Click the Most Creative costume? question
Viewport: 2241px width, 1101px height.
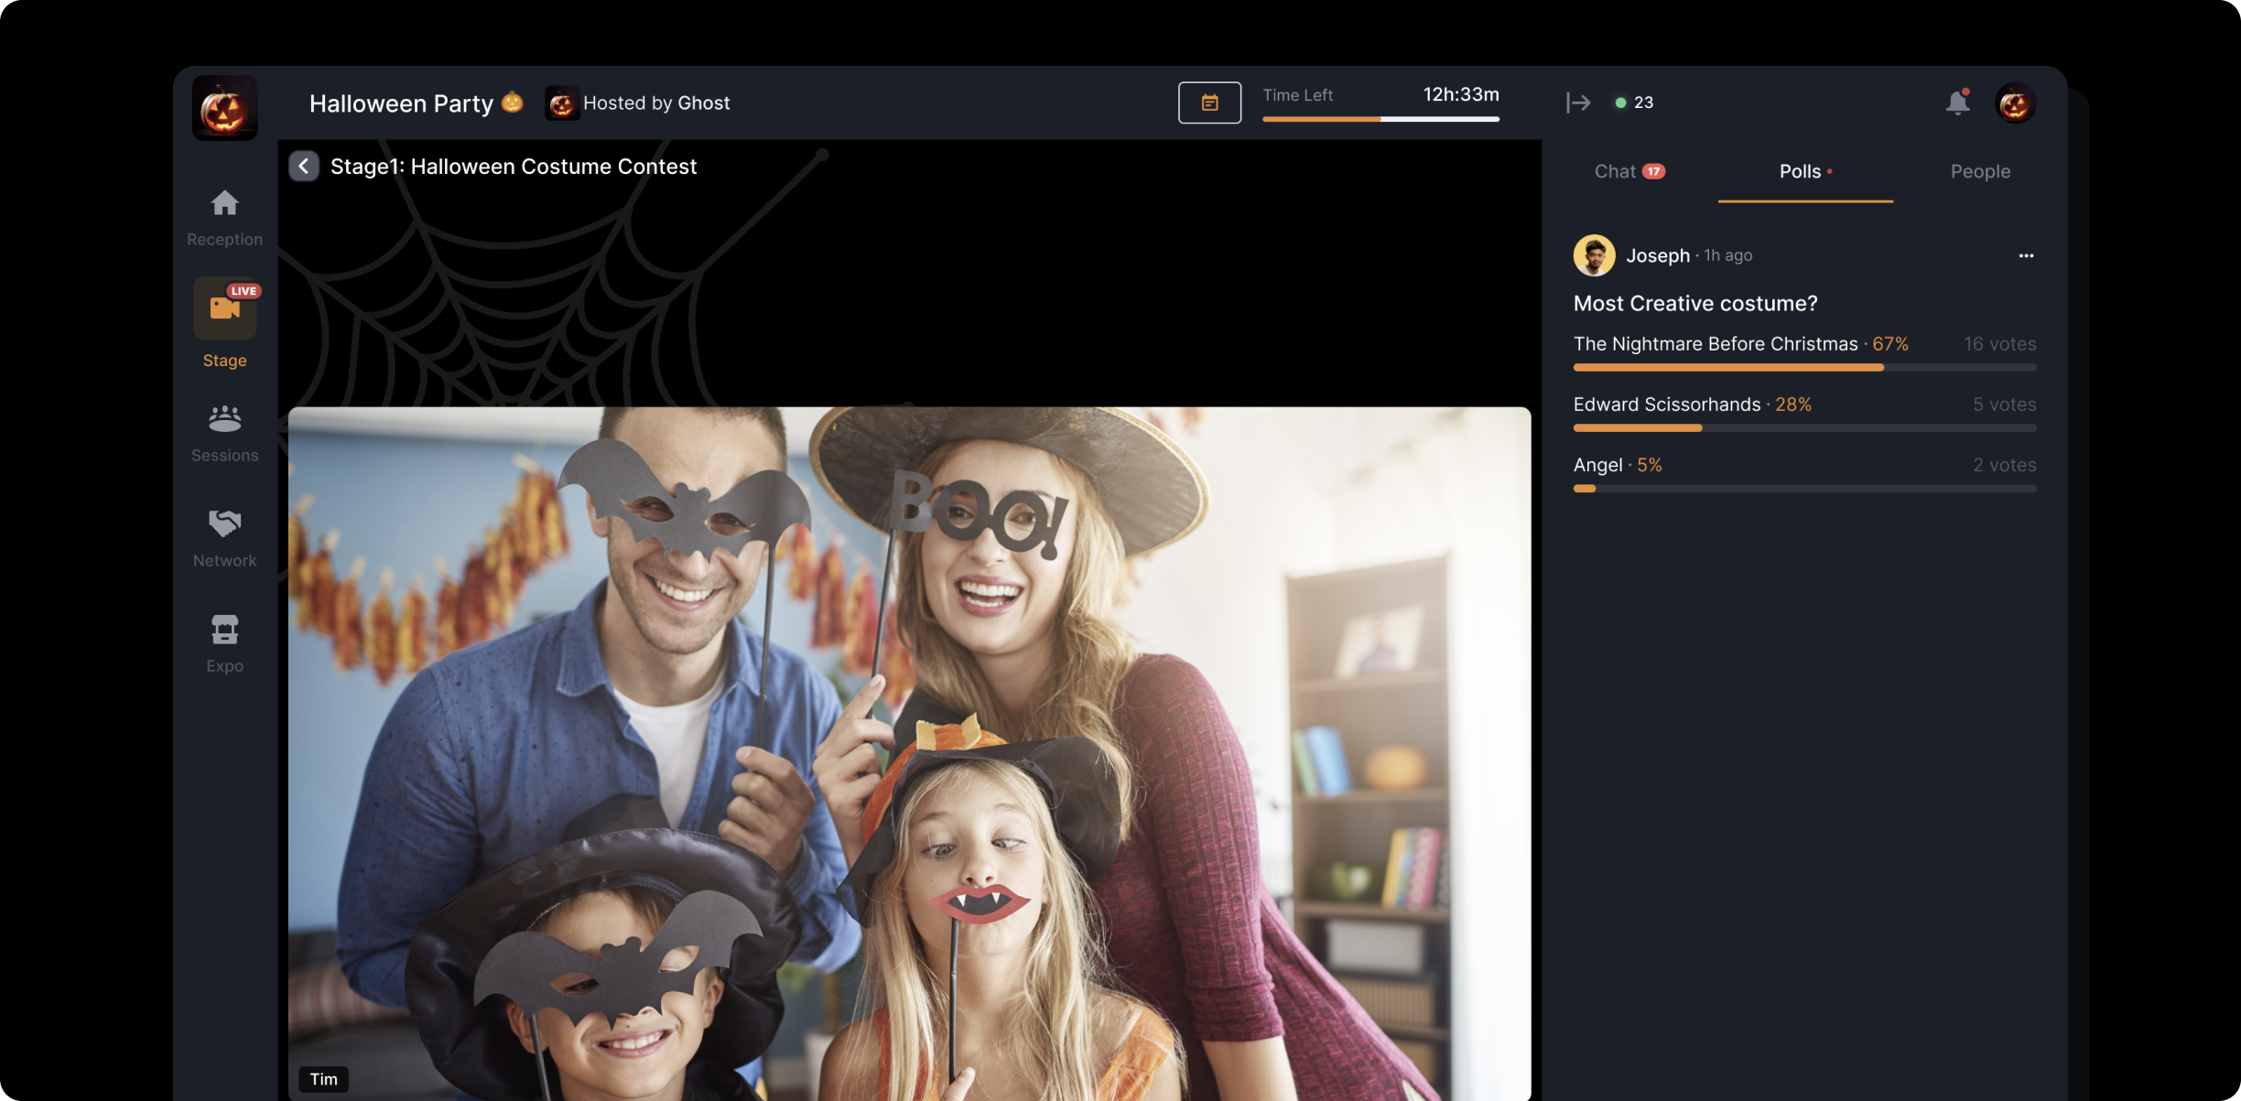tap(1695, 303)
